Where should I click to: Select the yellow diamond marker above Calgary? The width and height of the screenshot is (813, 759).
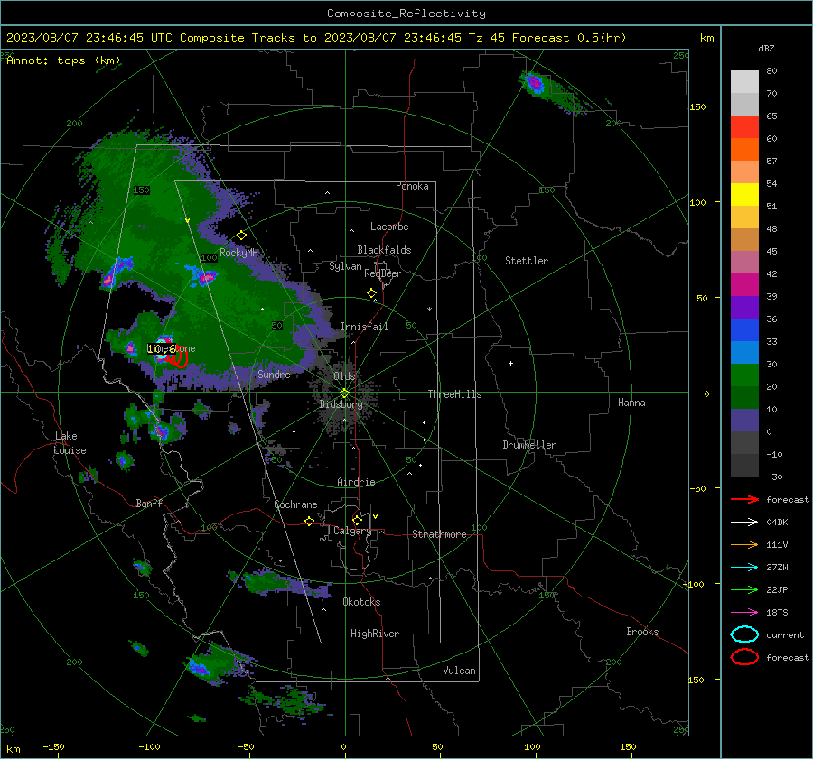click(x=357, y=520)
